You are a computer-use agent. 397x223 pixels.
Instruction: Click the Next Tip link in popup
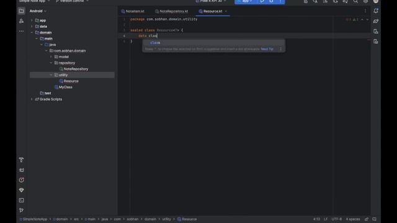coord(267,49)
